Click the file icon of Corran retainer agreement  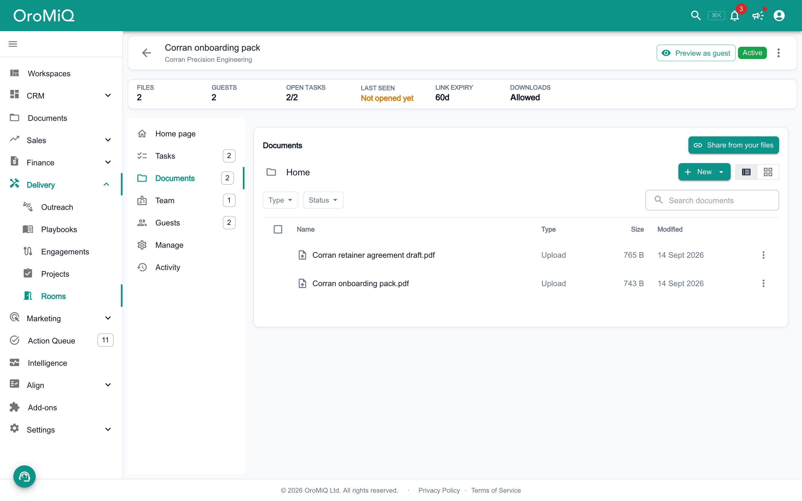[x=302, y=255]
